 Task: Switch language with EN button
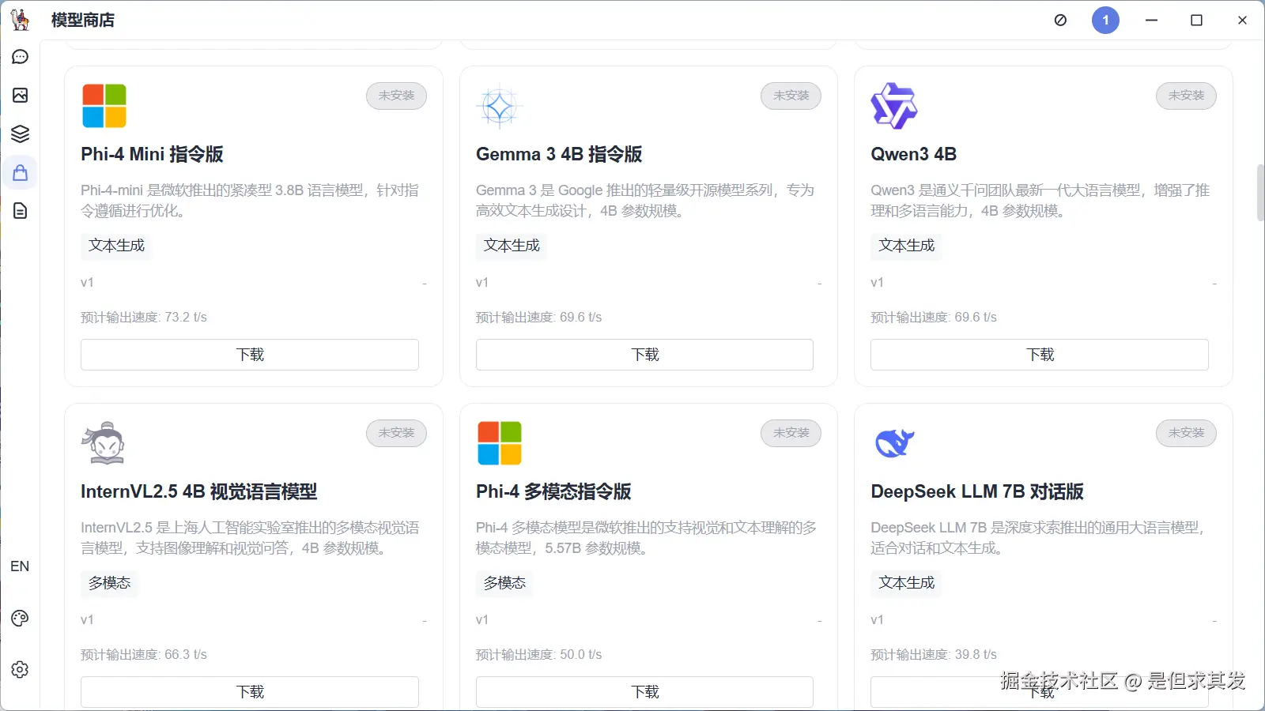tap(20, 566)
